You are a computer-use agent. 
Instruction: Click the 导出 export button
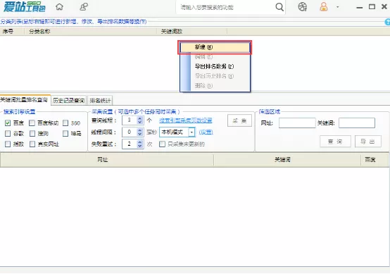[368, 142]
